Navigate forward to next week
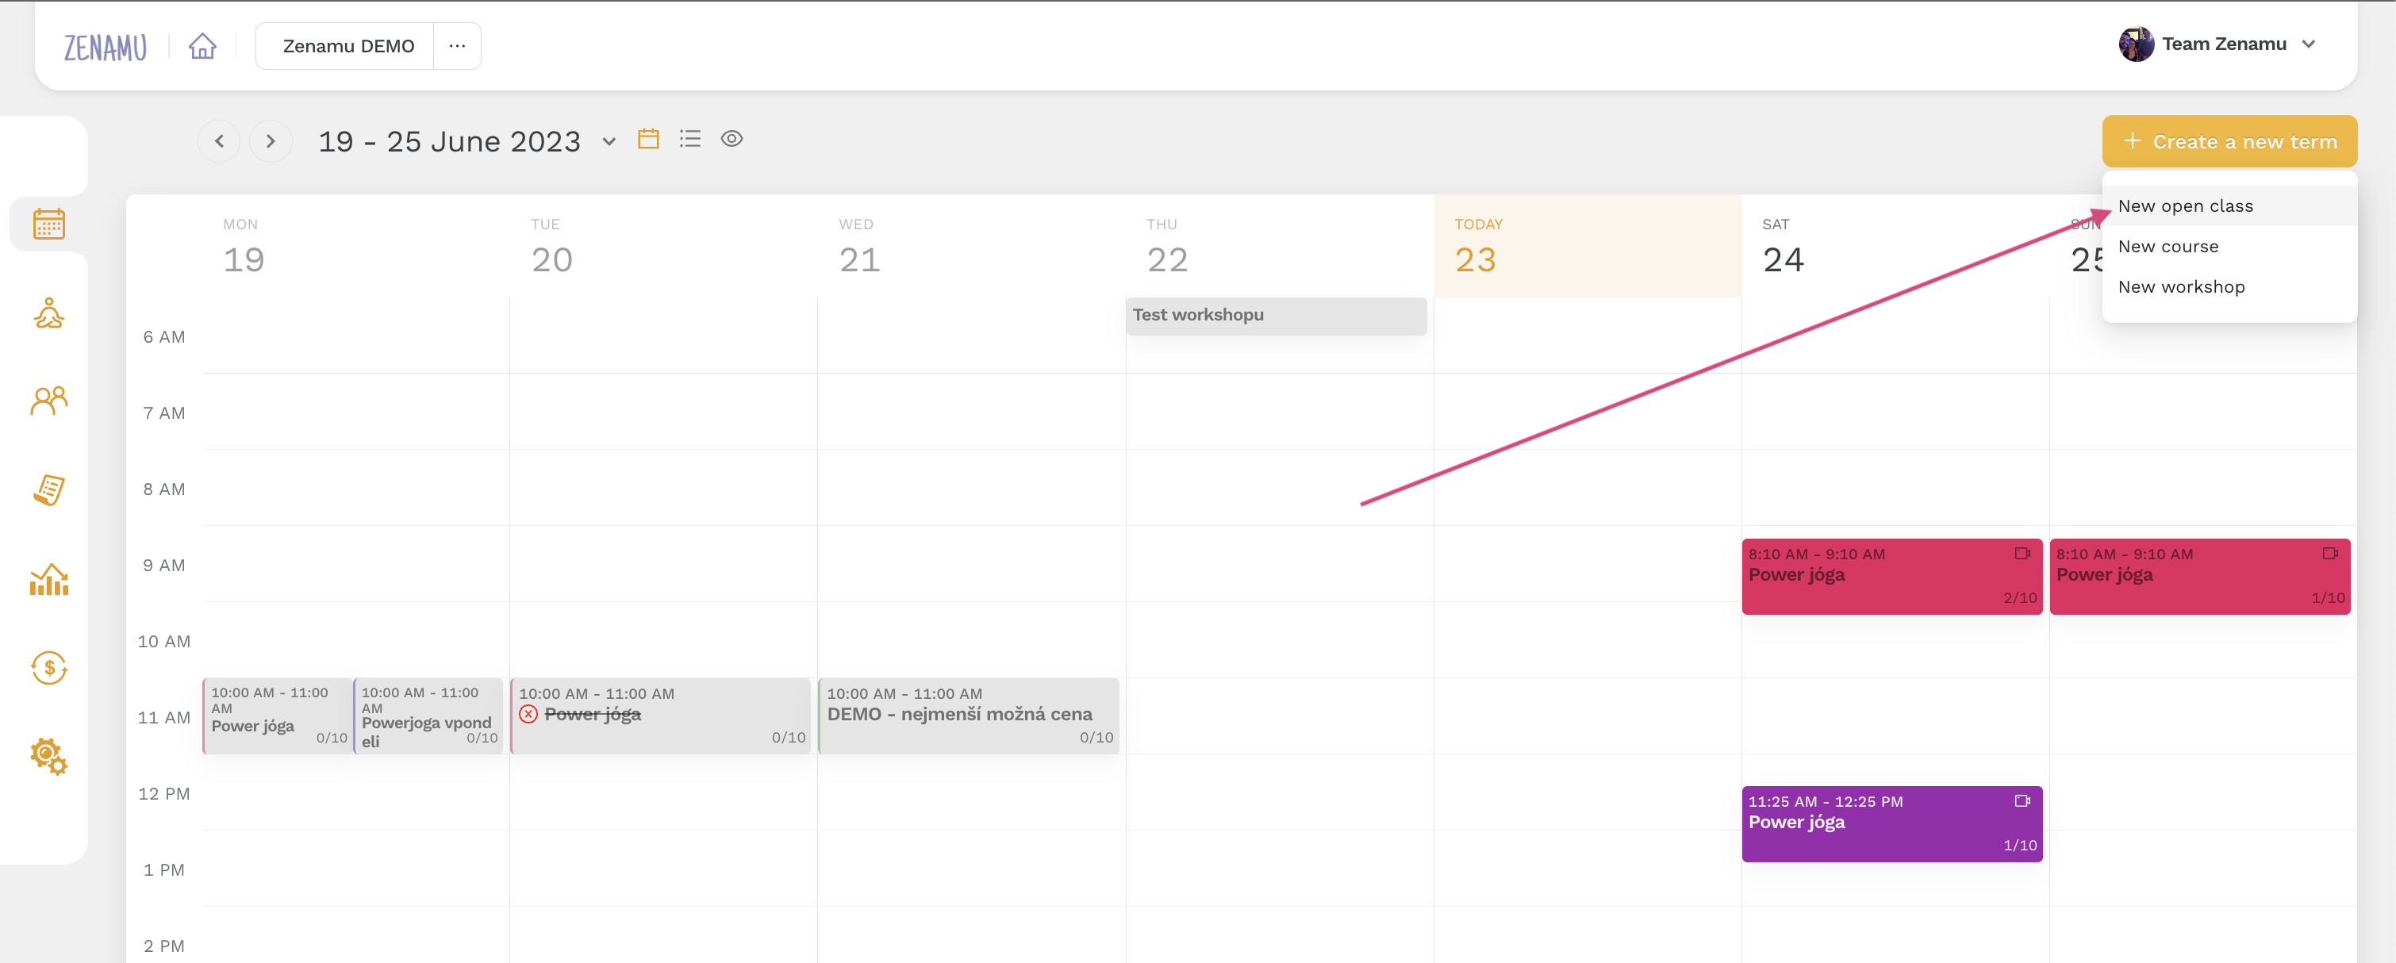The height and width of the screenshot is (963, 2396). pos(269,140)
